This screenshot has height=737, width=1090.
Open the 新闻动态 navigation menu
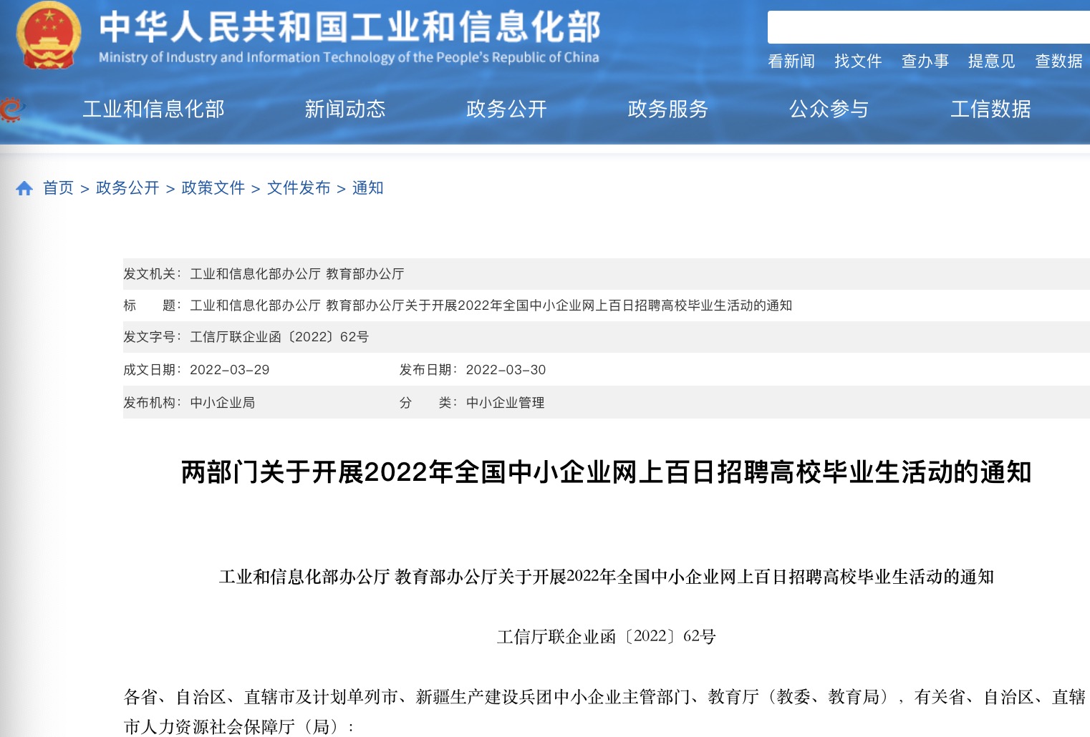pyautogui.click(x=345, y=109)
